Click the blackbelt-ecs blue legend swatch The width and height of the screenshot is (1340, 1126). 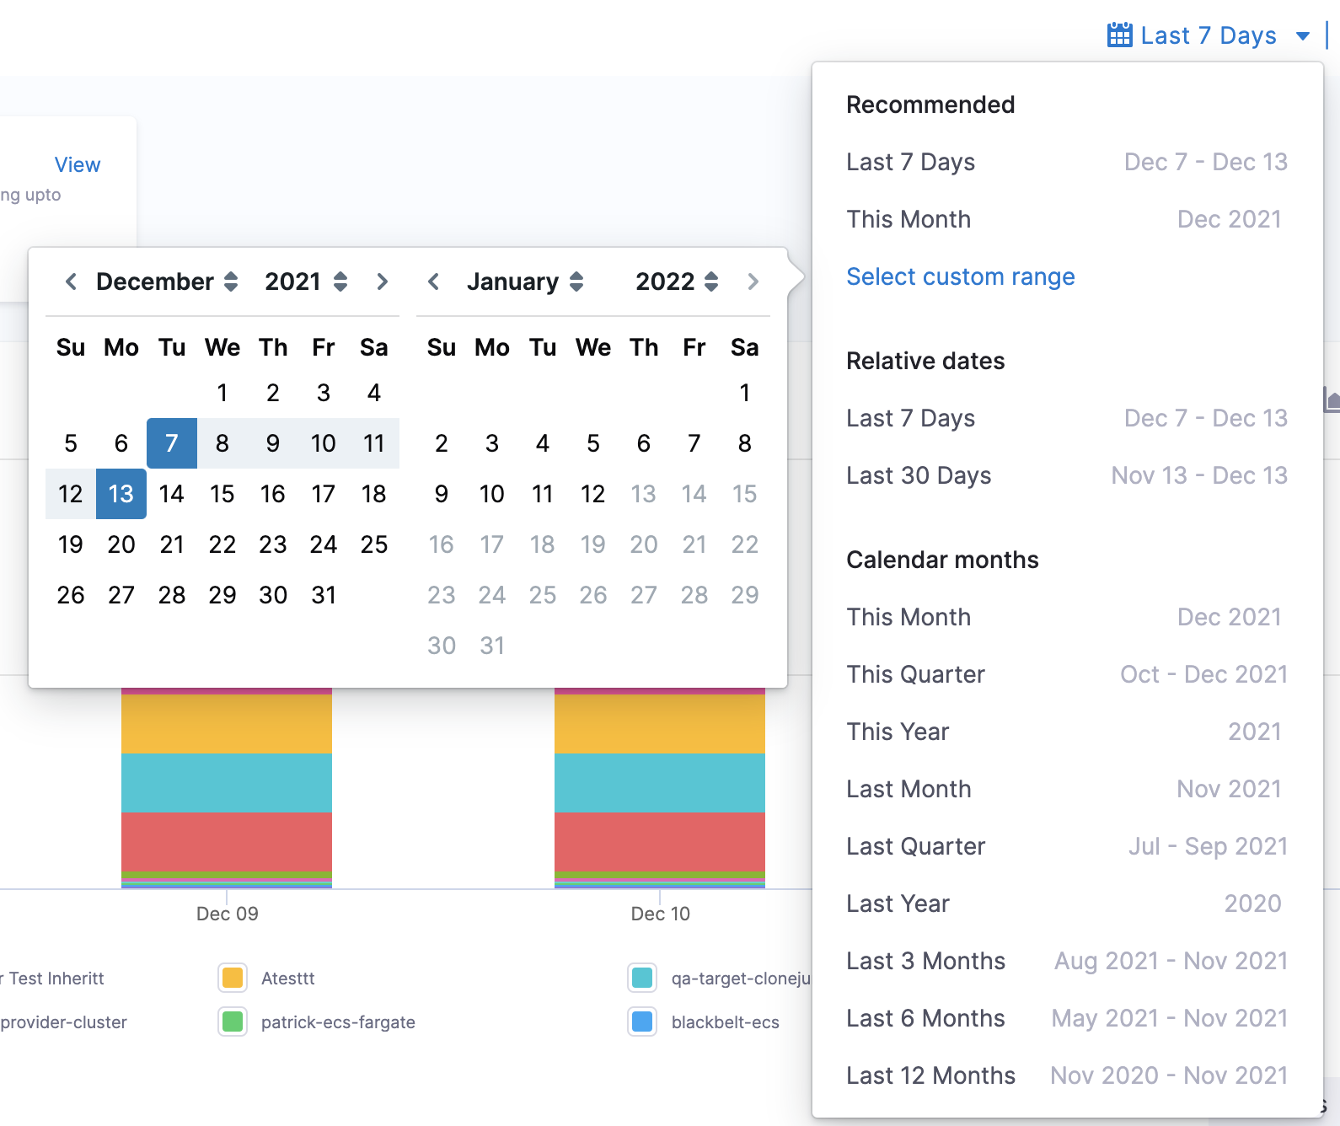[x=642, y=1021]
